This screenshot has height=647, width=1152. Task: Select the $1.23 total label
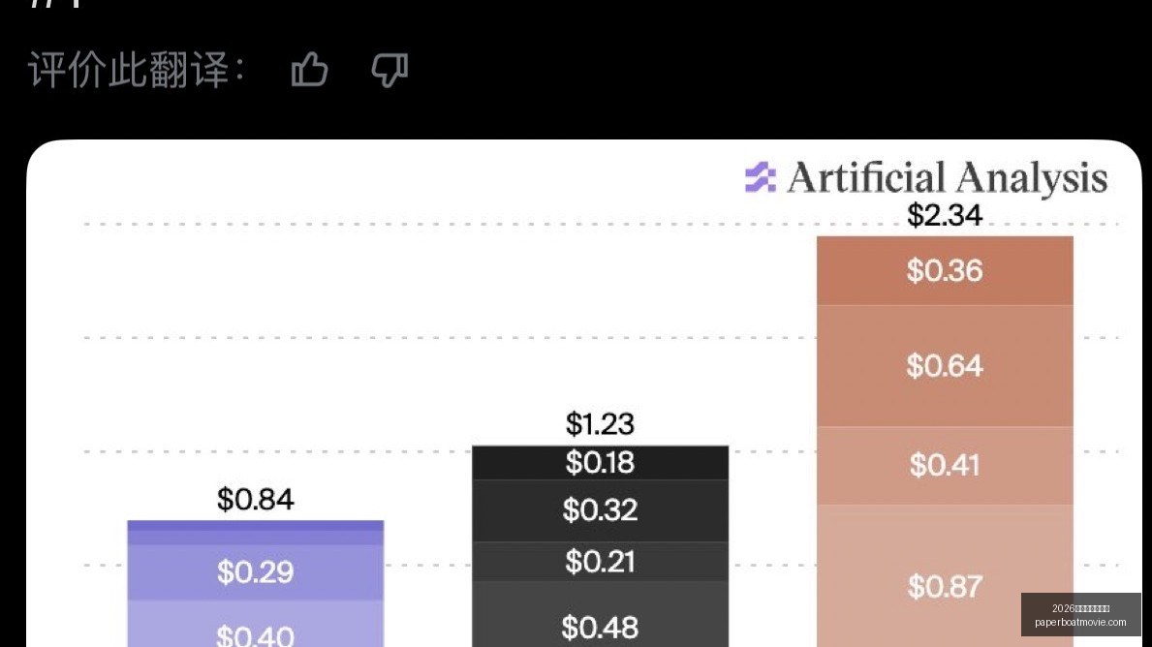pyautogui.click(x=600, y=423)
